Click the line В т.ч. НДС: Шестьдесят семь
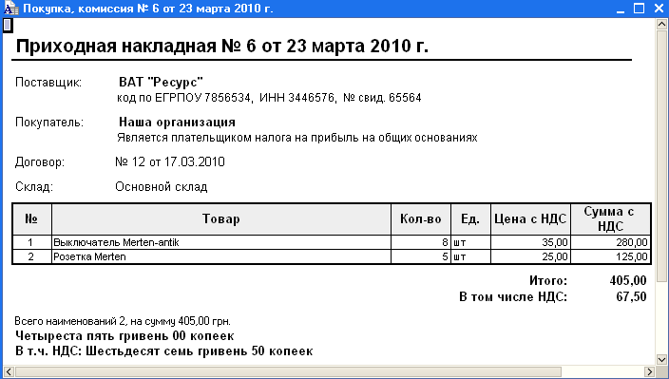 (x=164, y=351)
